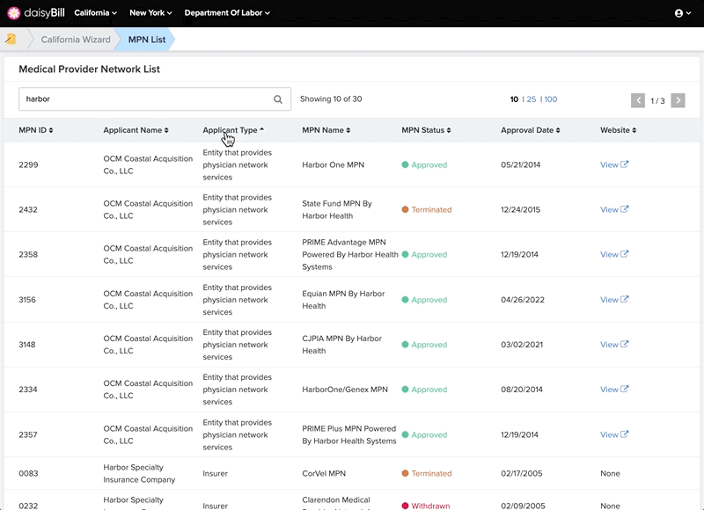Open View link for State Fund MPN

pyautogui.click(x=609, y=209)
